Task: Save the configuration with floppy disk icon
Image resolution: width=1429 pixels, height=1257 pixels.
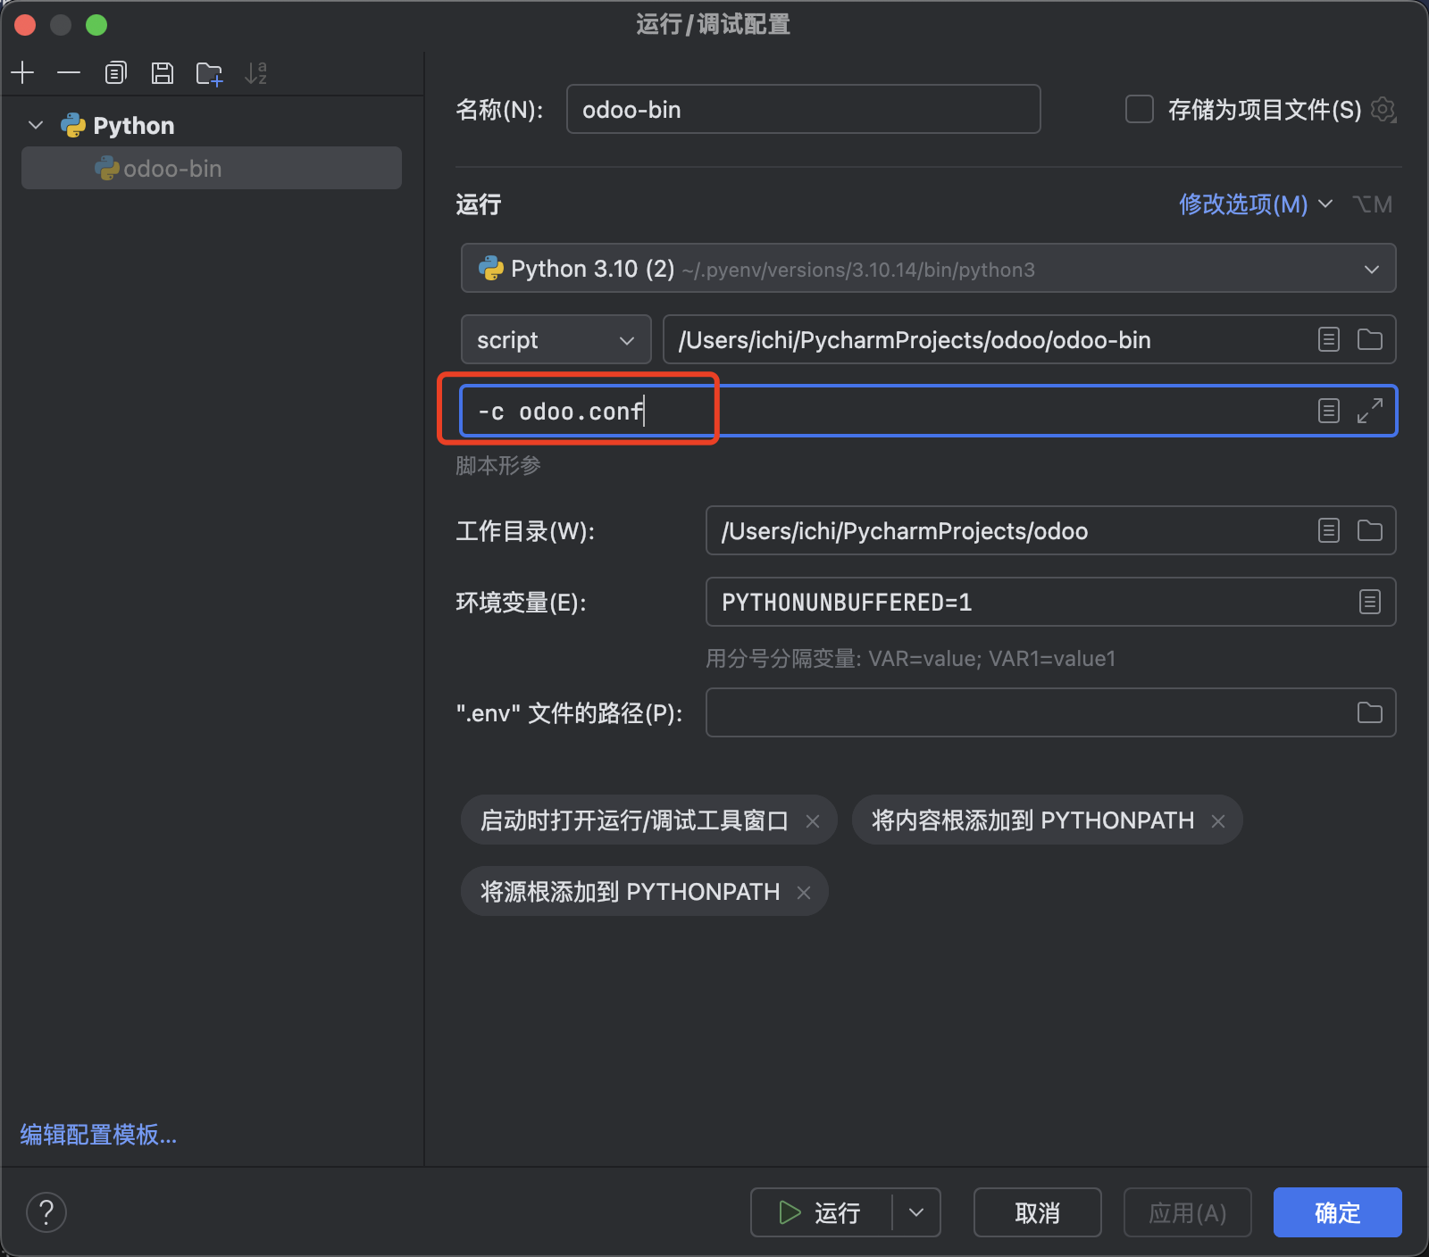Action: click(x=163, y=72)
